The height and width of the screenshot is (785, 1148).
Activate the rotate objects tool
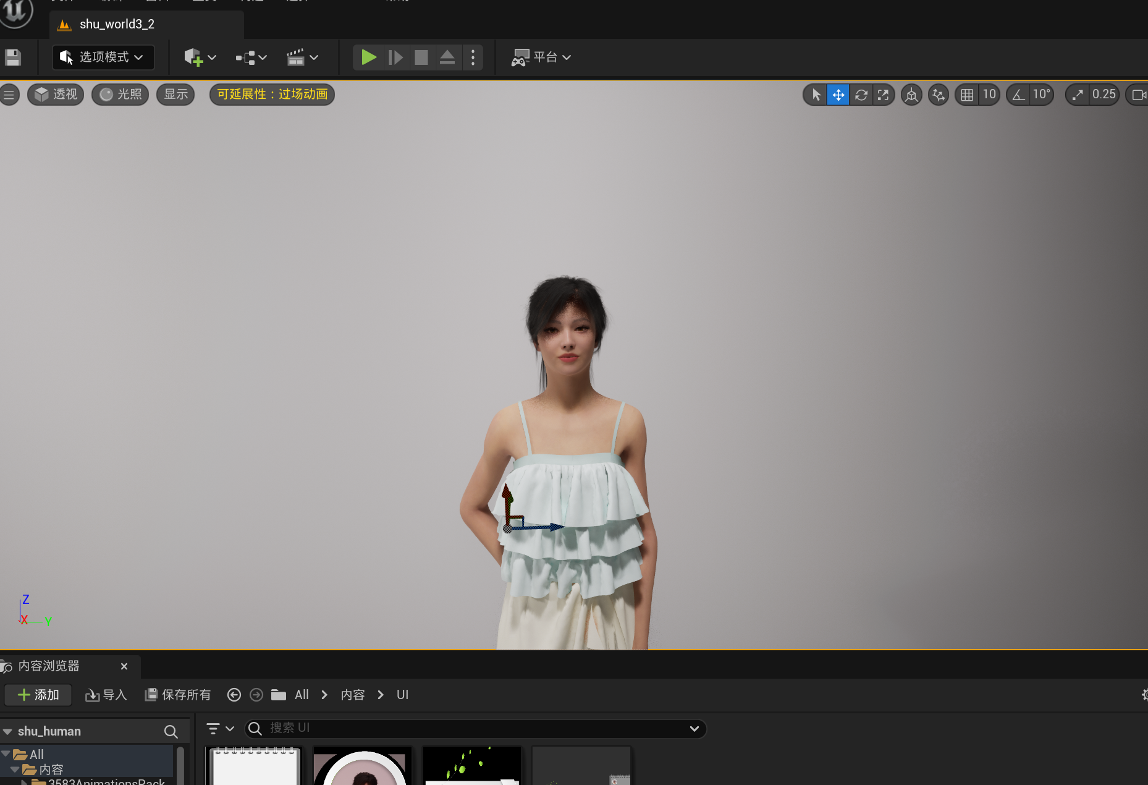861,95
